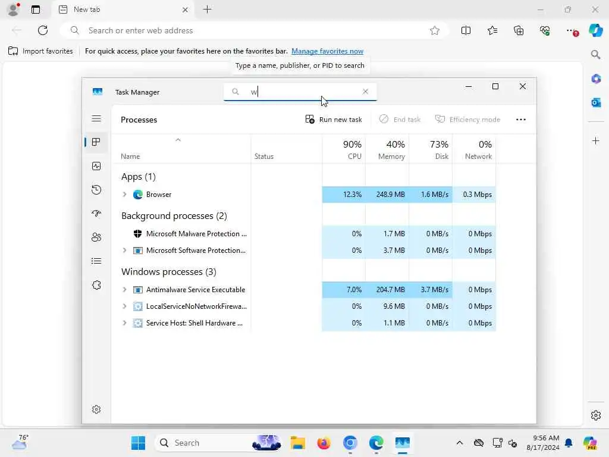Open App history page in sidebar

[96, 190]
